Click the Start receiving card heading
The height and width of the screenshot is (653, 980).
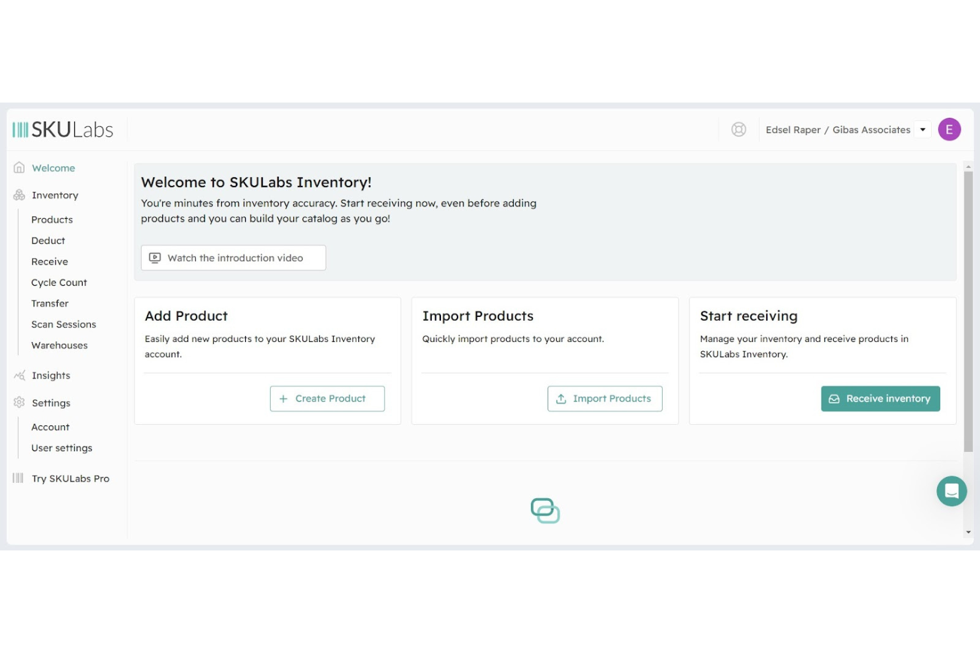click(748, 316)
